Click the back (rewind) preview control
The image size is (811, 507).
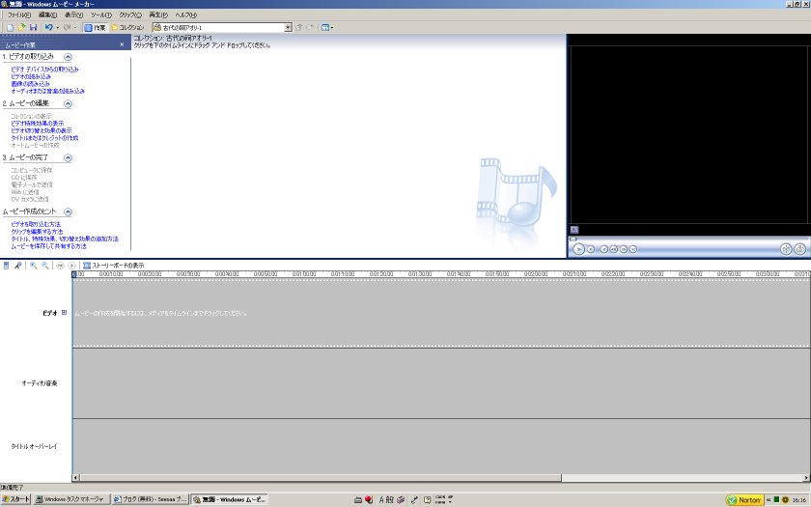pos(603,249)
